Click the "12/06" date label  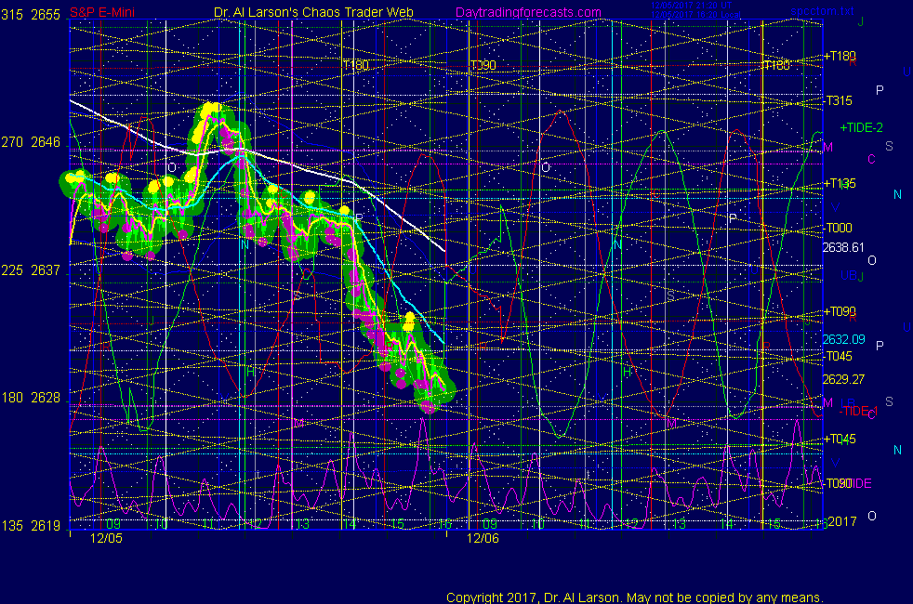483,538
